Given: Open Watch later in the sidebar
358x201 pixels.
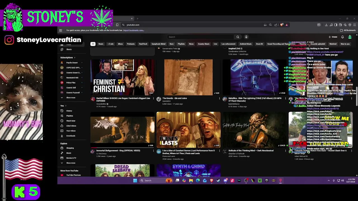Looking at the screenshot, I should click(x=72, y=121).
